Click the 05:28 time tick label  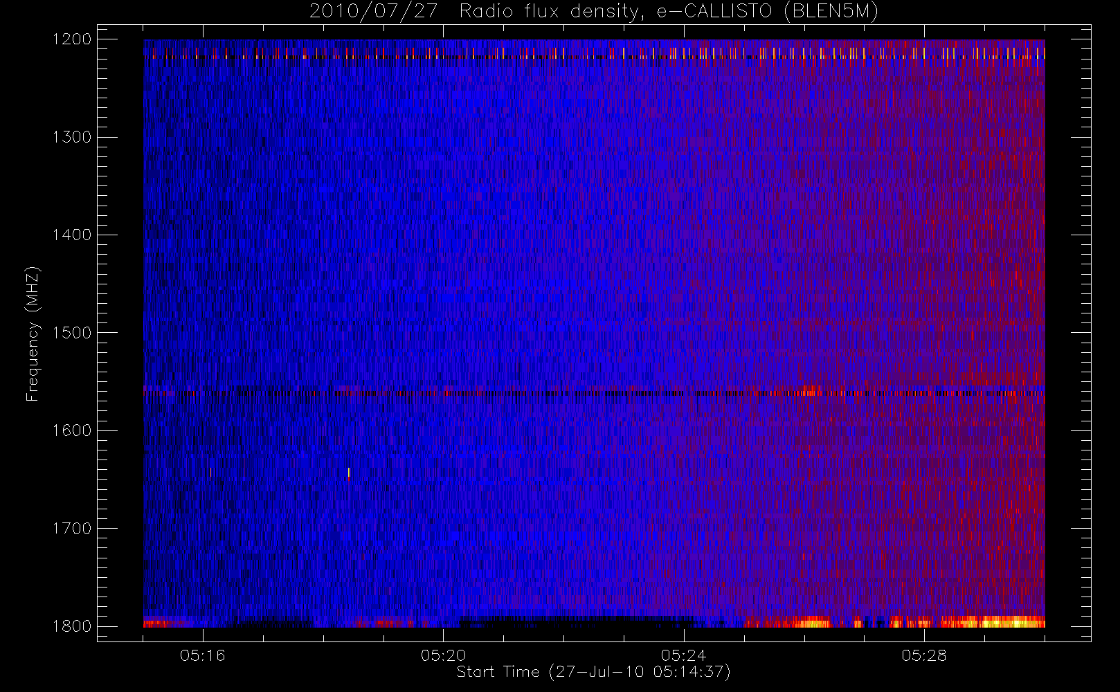(x=923, y=655)
